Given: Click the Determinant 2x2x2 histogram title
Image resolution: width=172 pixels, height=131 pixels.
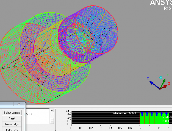Looking at the screenshot, I should coord(124,113).
